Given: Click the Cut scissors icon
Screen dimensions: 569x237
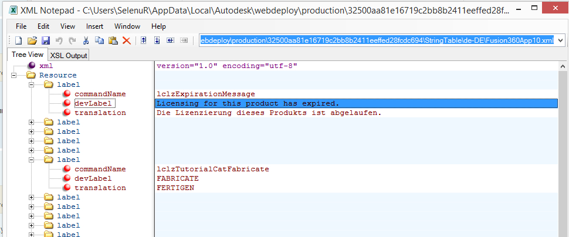Looking at the screenshot, I should click(86, 40).
